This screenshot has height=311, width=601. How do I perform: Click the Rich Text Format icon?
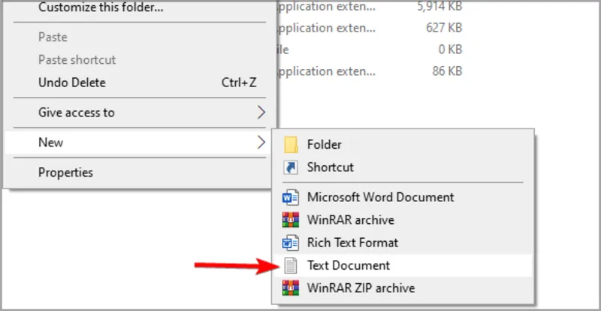[291, 243]
